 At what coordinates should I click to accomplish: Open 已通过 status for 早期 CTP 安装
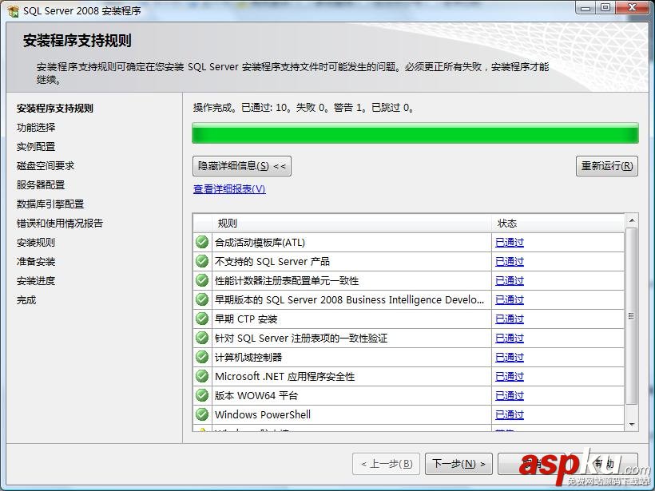509,319
